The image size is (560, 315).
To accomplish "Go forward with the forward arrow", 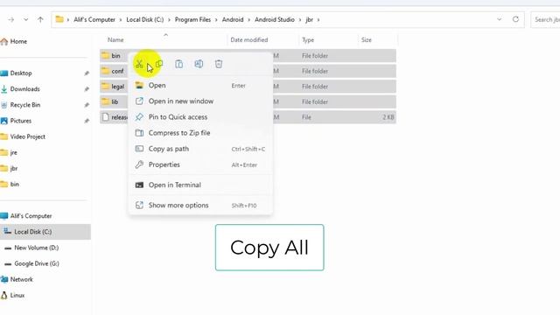I will [11, 19].
